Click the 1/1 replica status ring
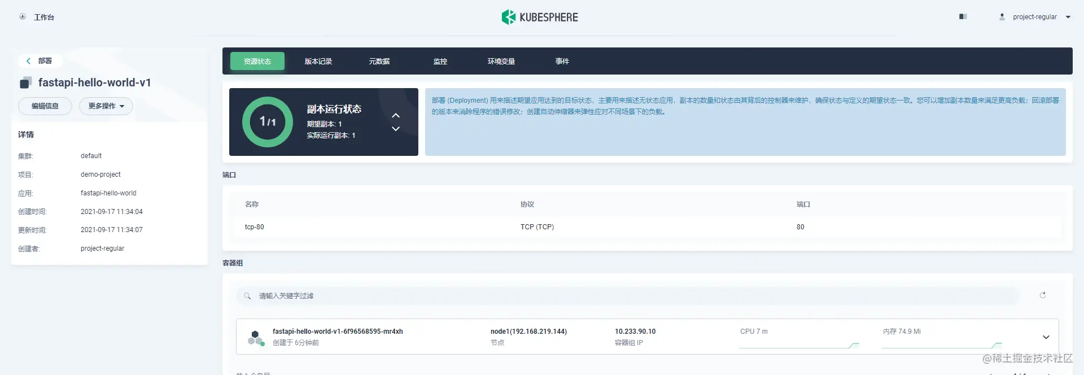This screenshot has height=375, width=1084. (x=268, y=122)
